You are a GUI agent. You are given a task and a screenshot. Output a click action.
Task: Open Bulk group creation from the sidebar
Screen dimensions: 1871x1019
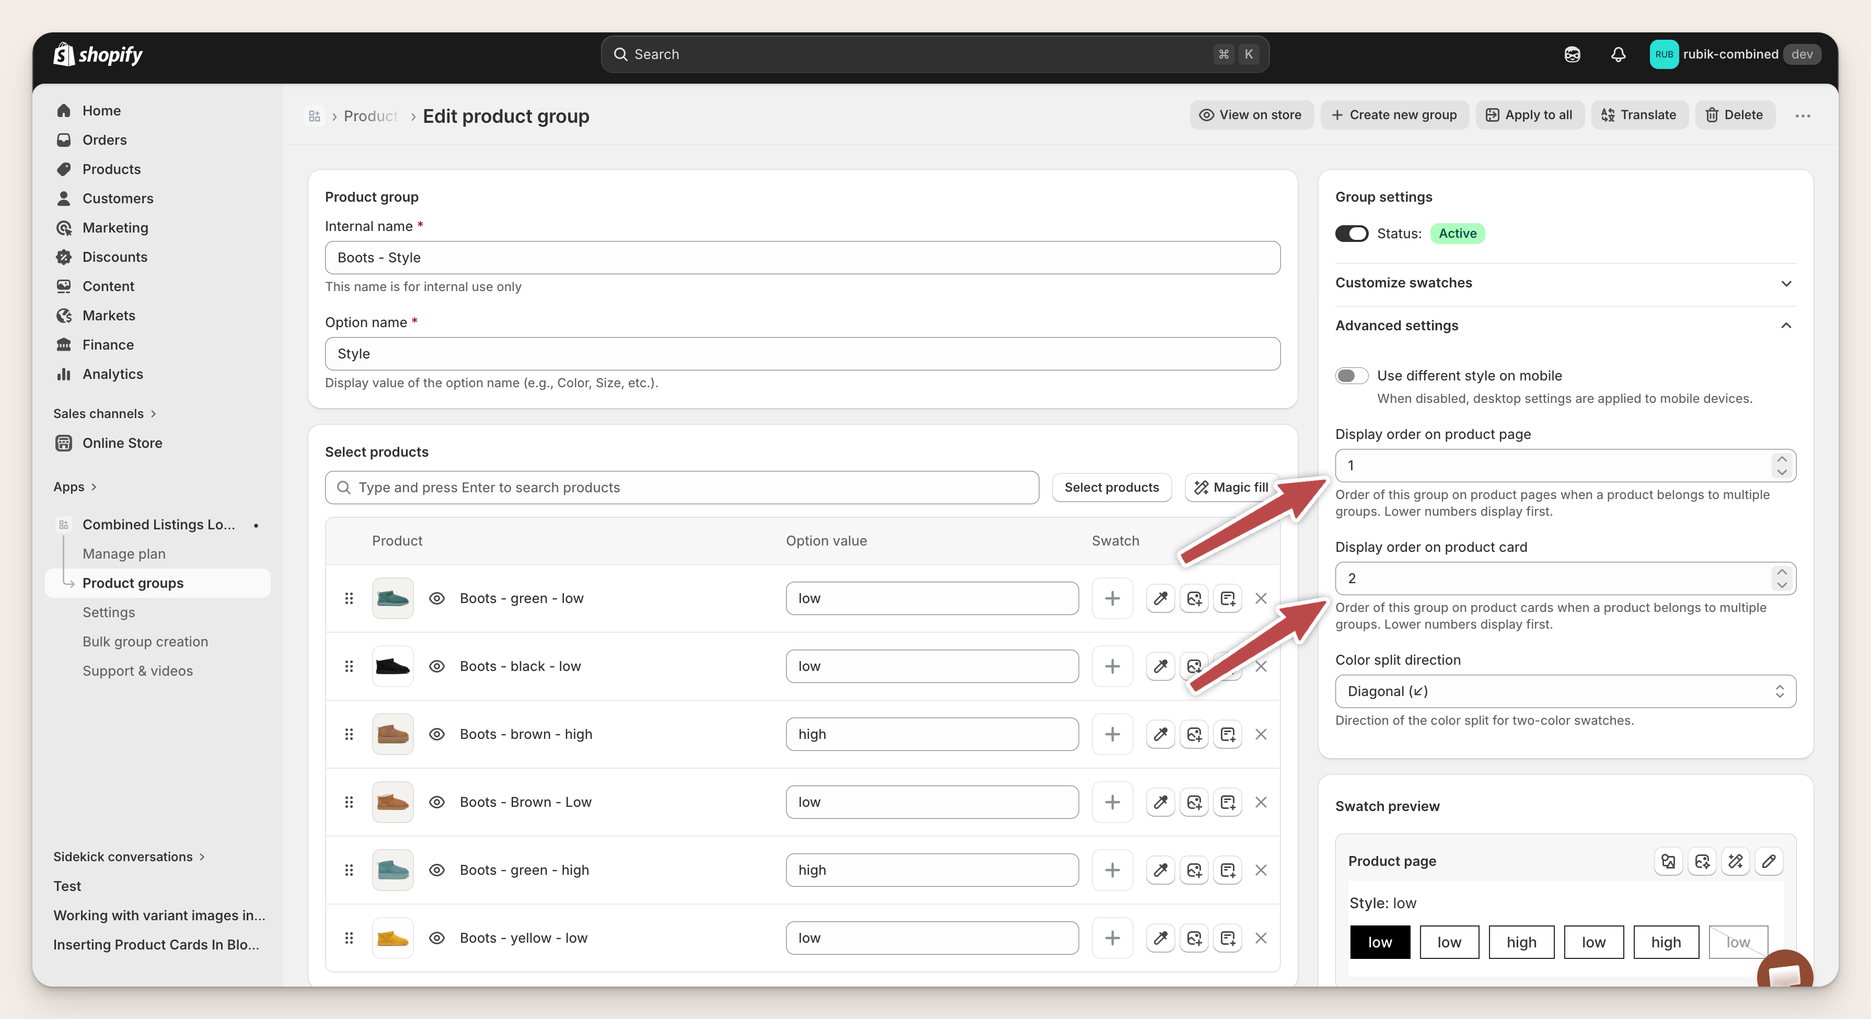(145, 641)
